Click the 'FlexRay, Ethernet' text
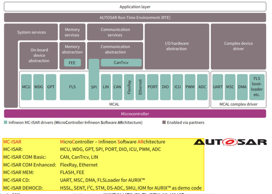This screenshot has height=194, width=272. (x=79, y=165)
